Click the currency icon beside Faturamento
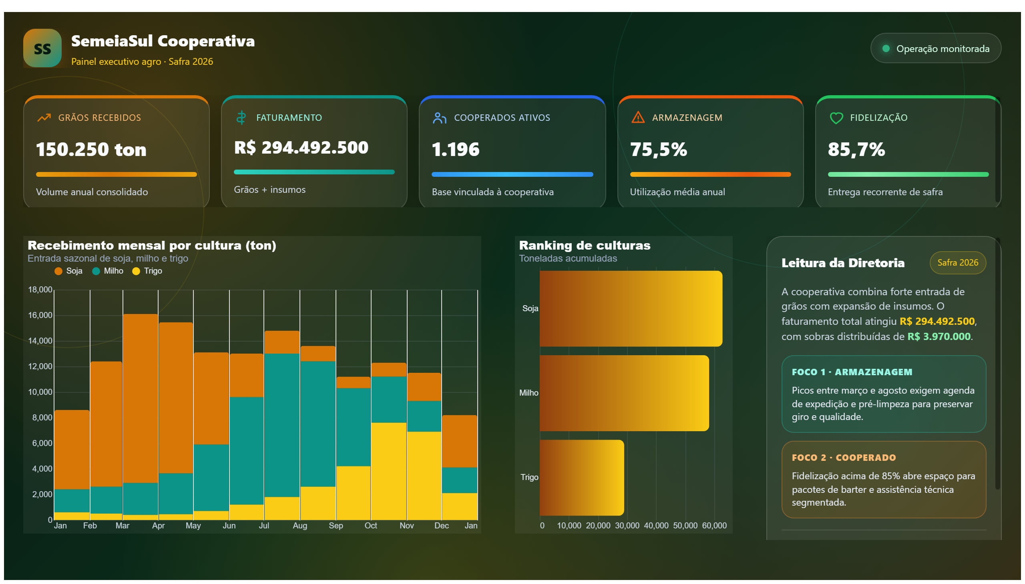This screenshot has width=1025, height=584. pyautogui.click(x=241, y=118)
